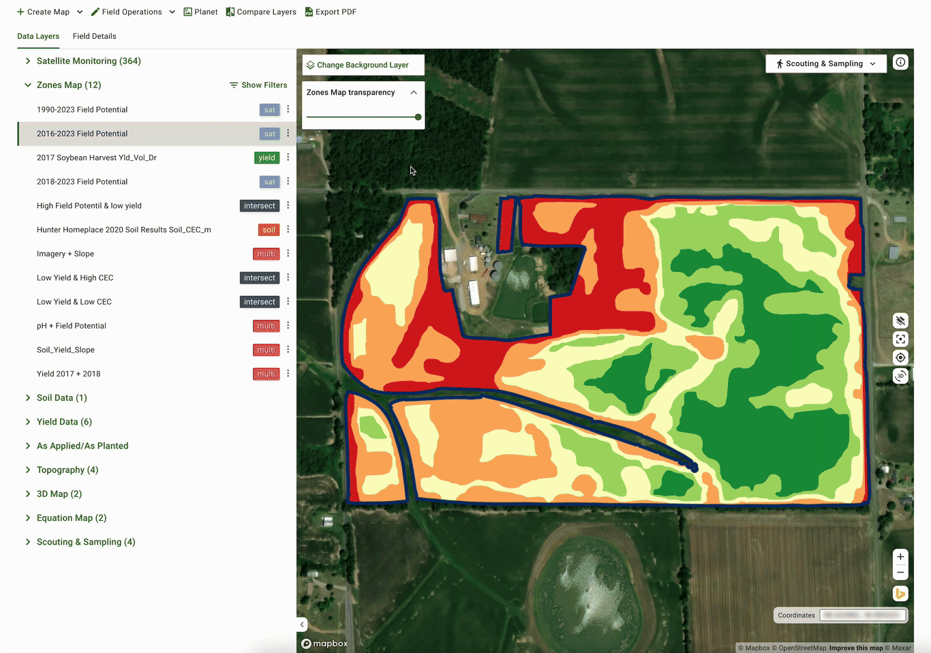Screen dimensions: 931x653
Task: Zoom out on the map
Action: click(900, 573)
